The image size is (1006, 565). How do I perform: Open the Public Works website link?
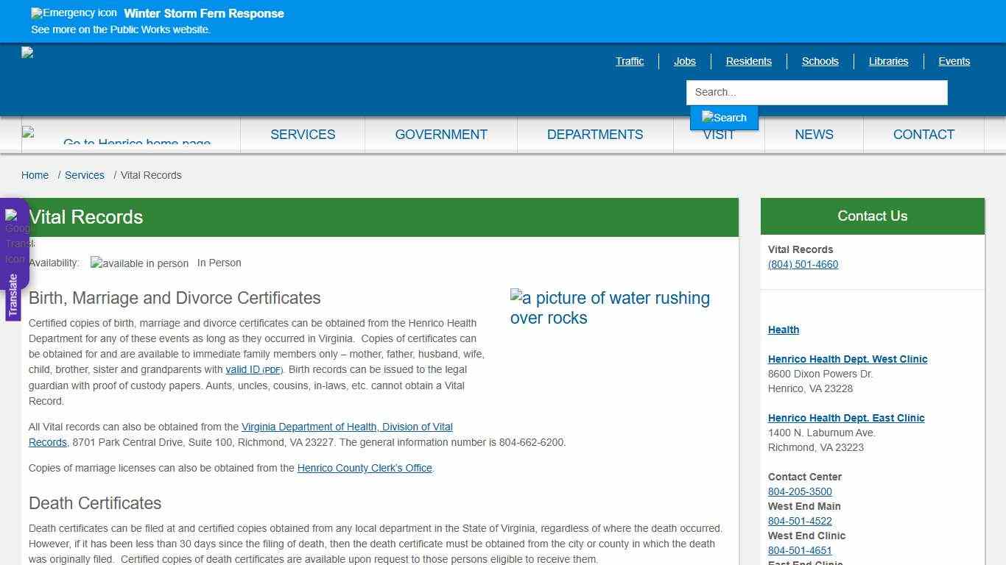[120, 29]
